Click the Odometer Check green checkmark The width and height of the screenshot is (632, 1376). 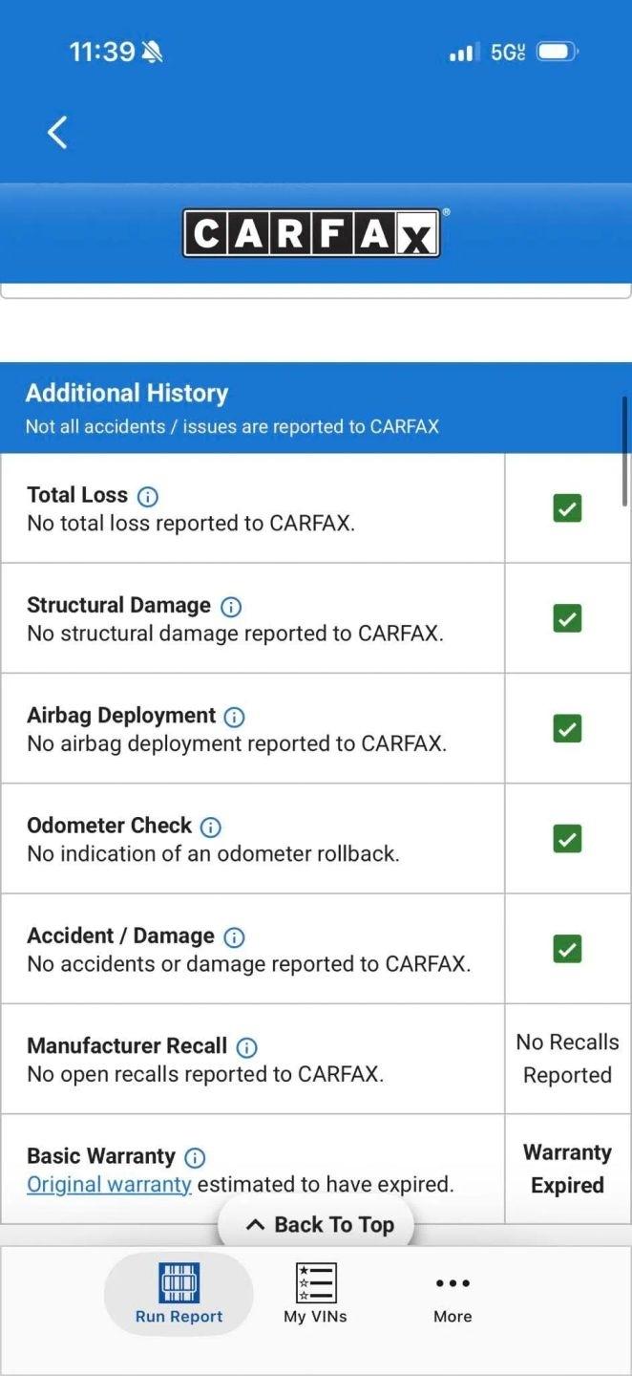(567, 839)
